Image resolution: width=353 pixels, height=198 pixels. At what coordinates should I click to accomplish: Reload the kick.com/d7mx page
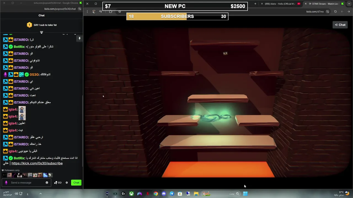[x=335, y=12]
